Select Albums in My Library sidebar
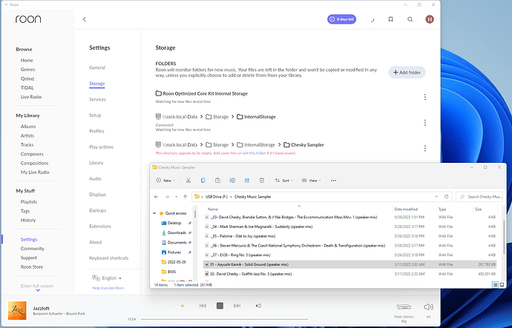The height and width of the screenshot is (328, 512). pyautogui.click(x=28, y=127)
